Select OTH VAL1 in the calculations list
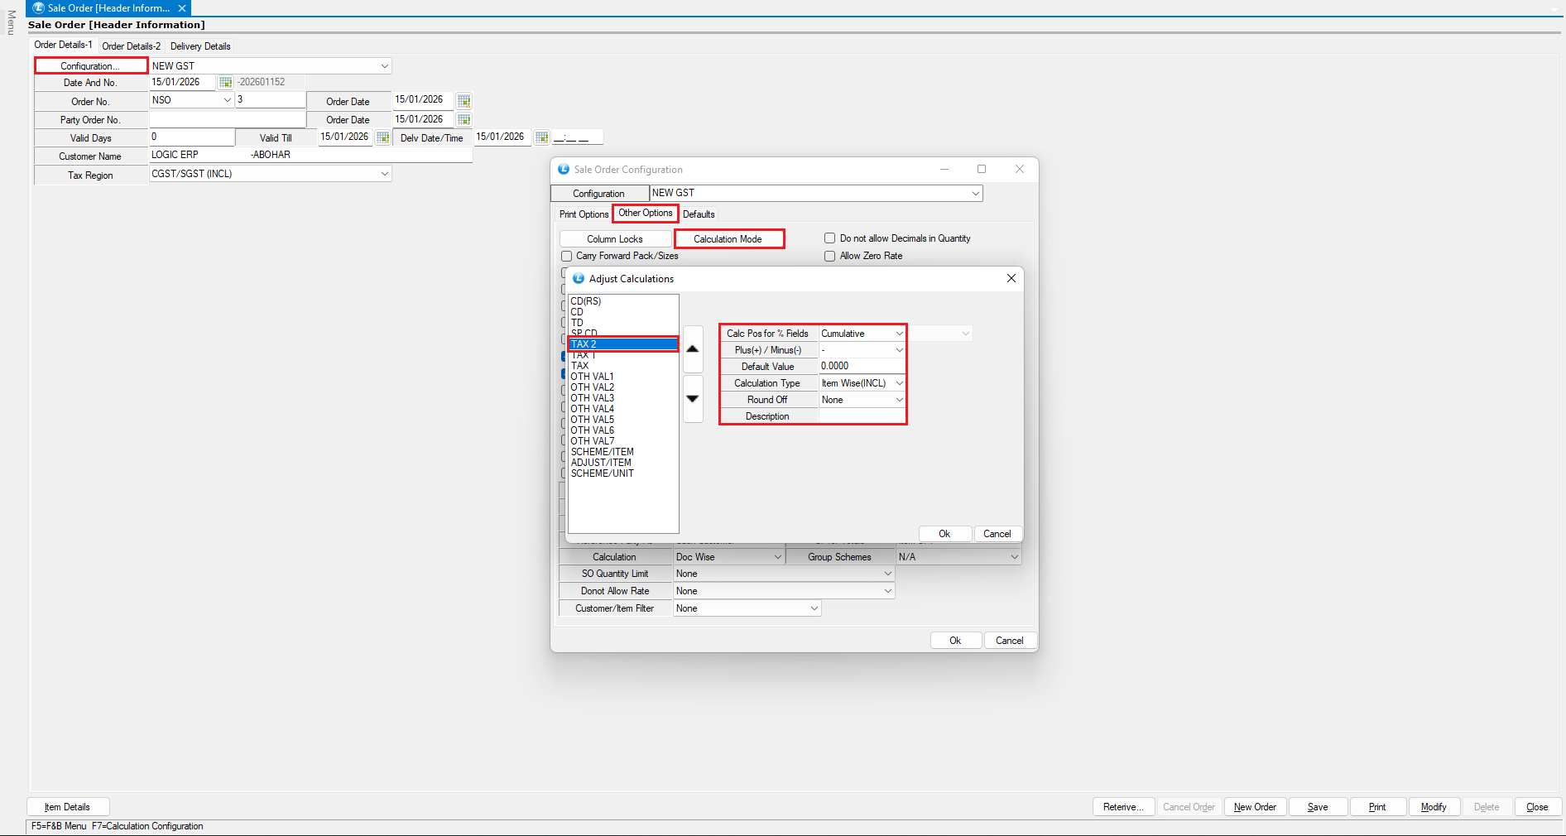Screen dimensions: 1566x836 tap(593, 377)
